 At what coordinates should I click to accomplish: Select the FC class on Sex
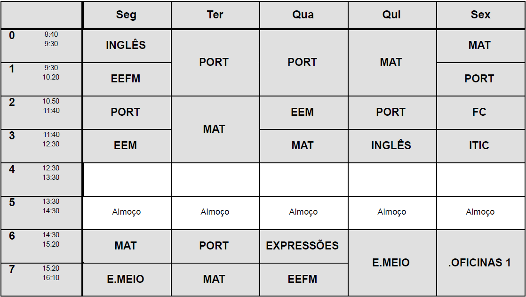coord(479,112)
